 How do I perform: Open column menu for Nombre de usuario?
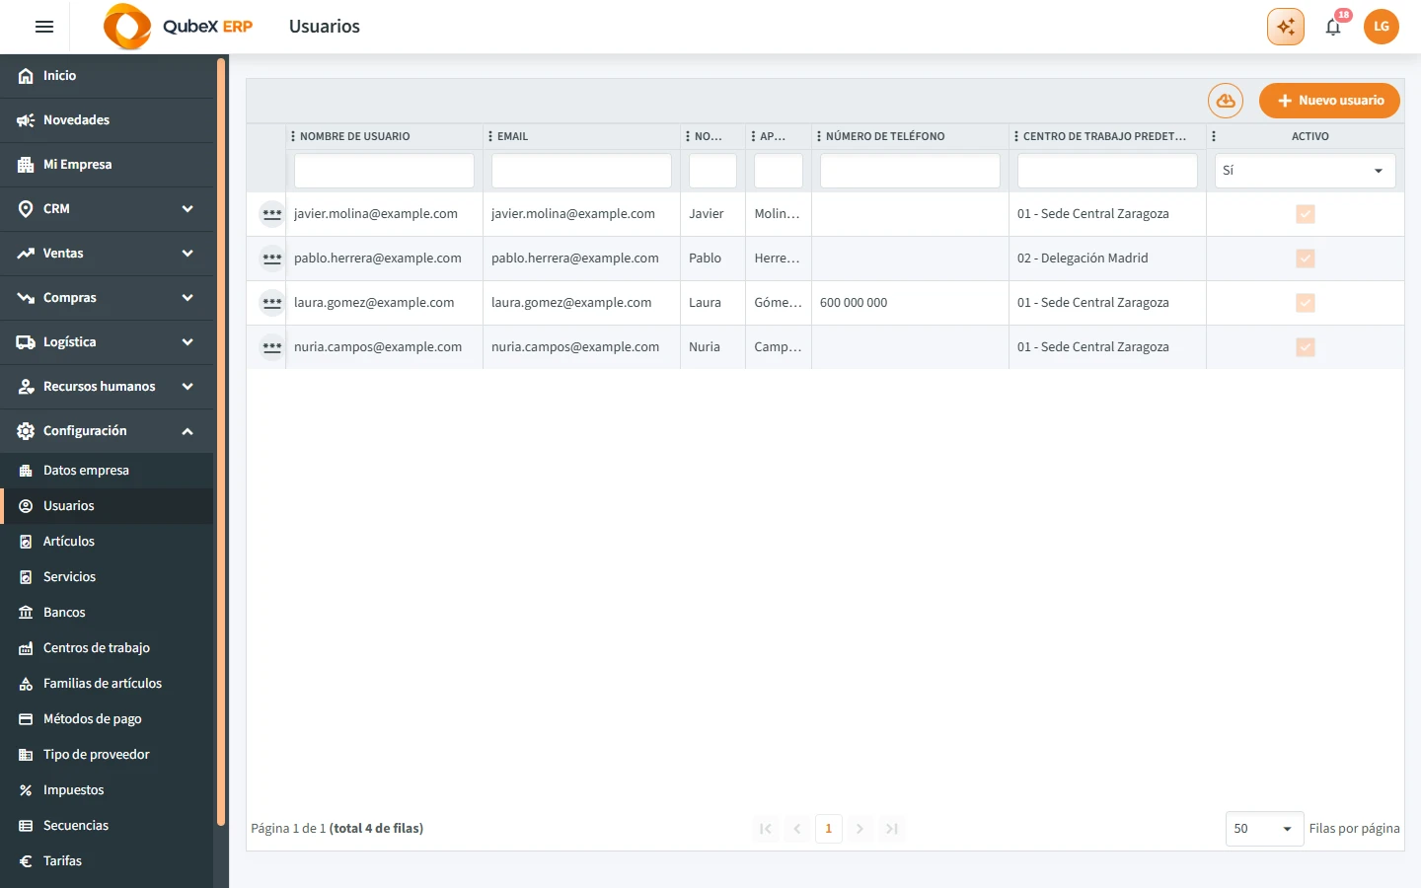[293, 136]
